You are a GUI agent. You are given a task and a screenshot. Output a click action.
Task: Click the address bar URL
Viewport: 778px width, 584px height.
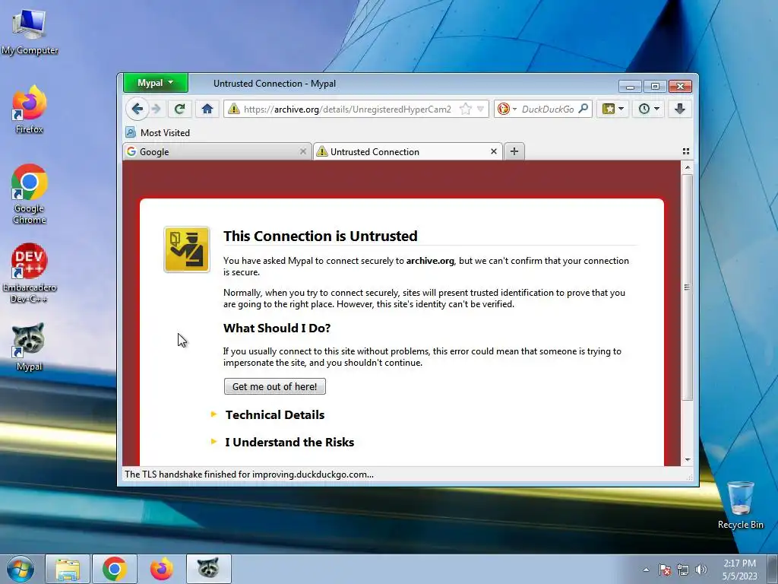click(x=347, y=109)
